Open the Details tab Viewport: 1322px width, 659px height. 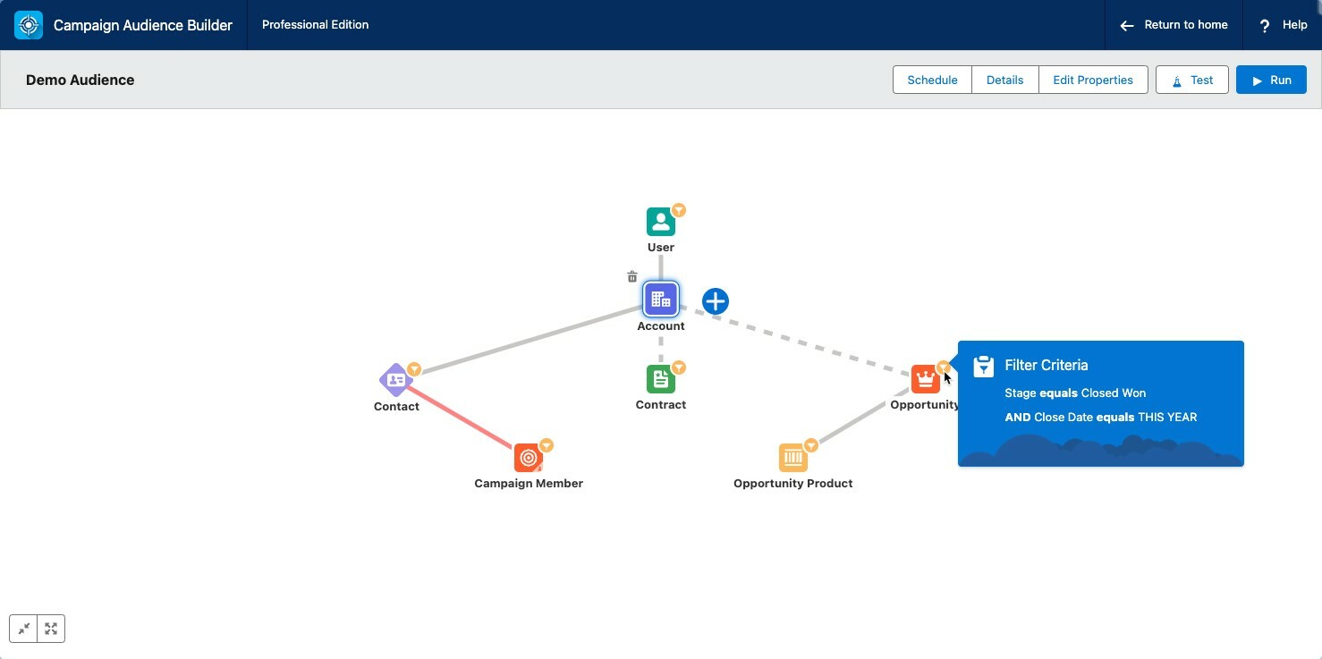click(1004, 80)
